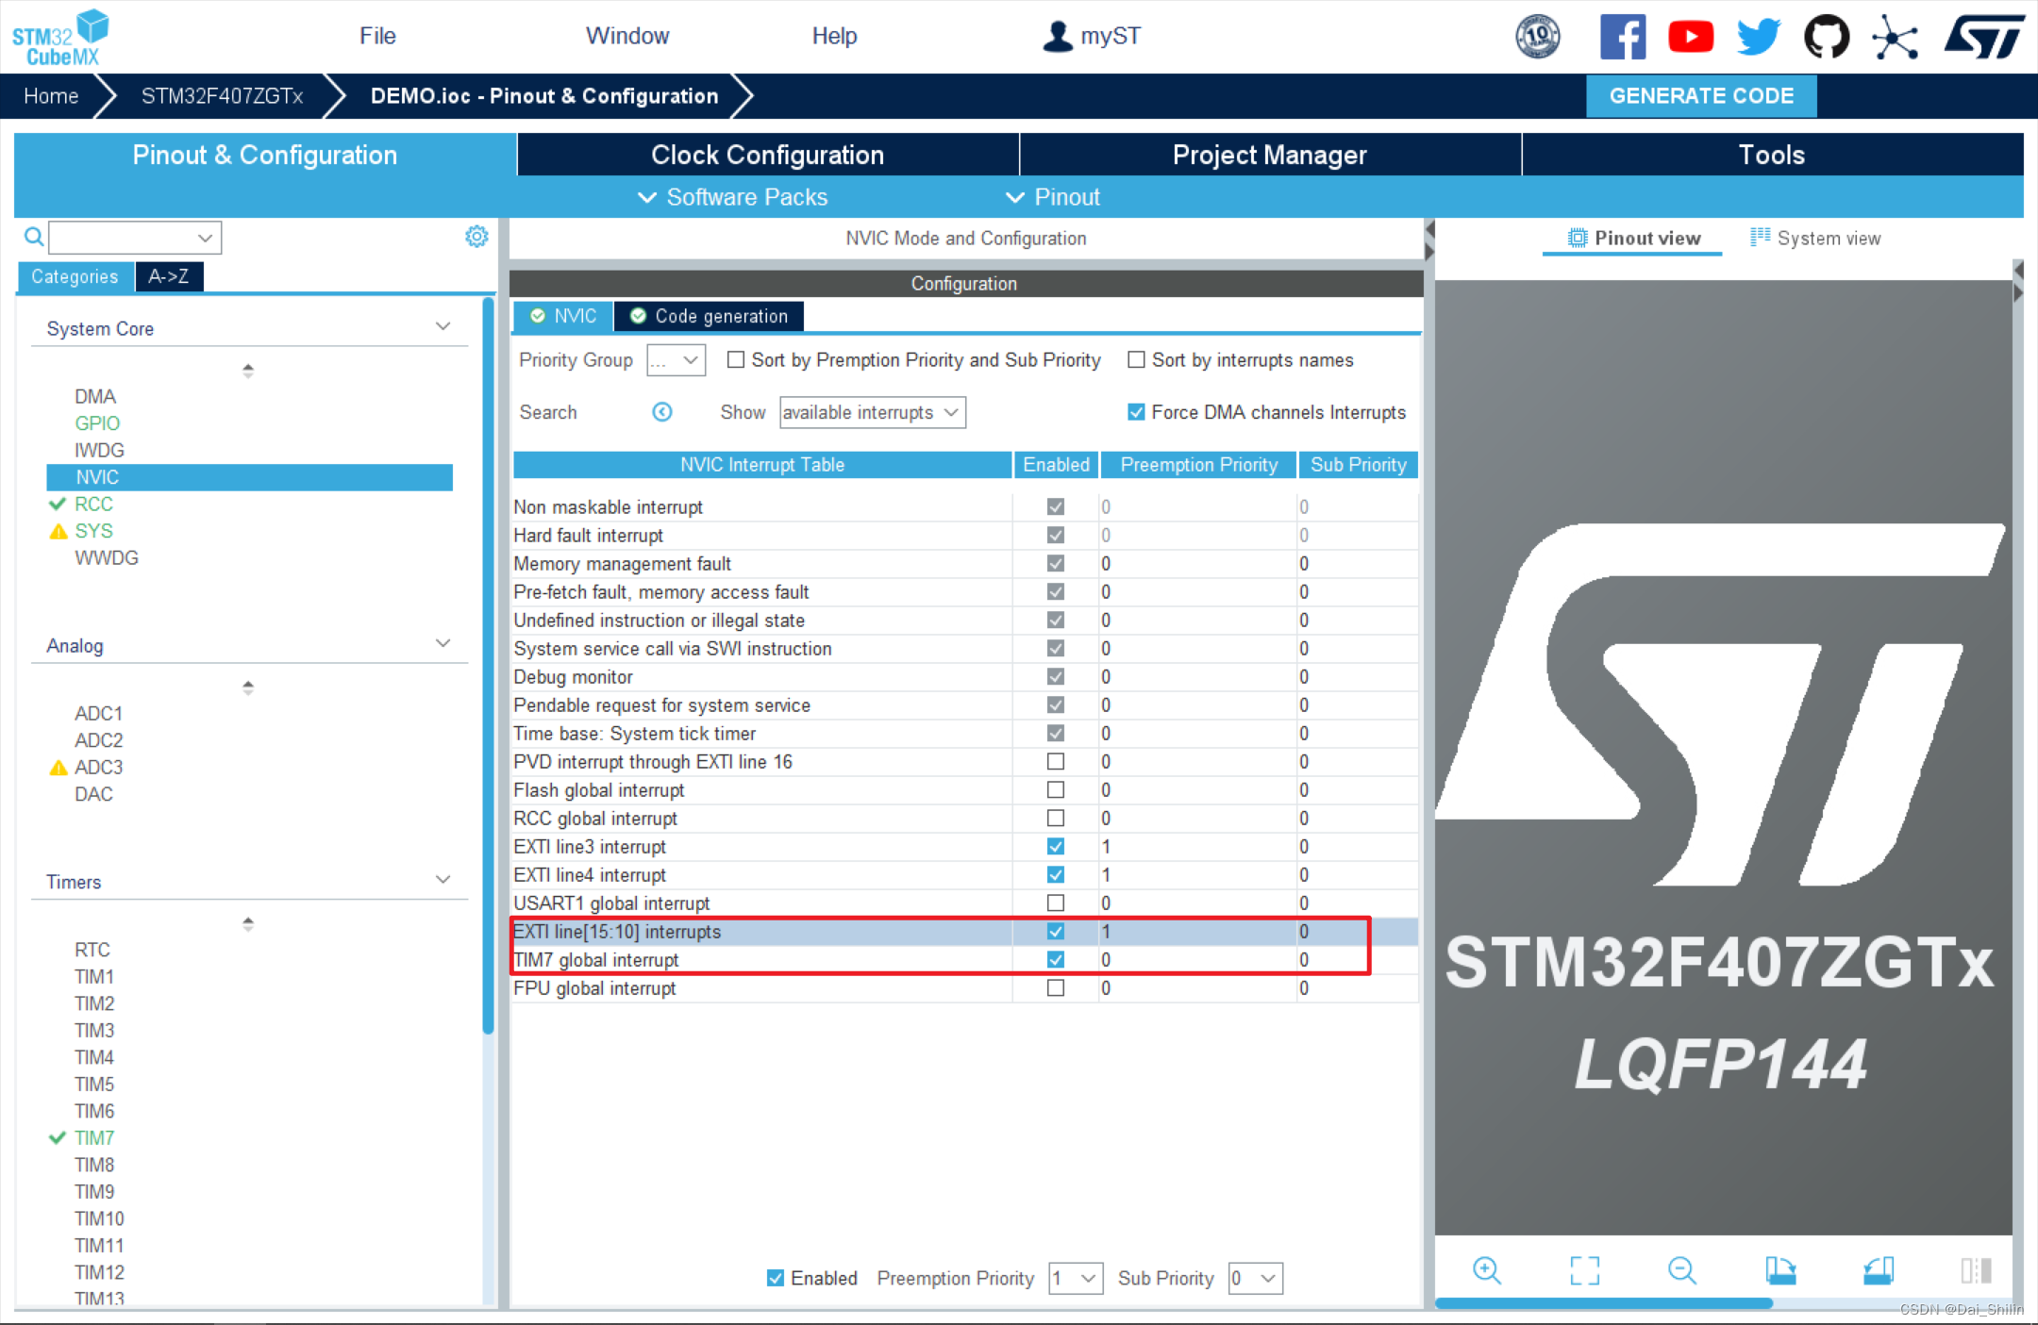Click the zoom in magnifier icon

(x=1486, y=1270)
